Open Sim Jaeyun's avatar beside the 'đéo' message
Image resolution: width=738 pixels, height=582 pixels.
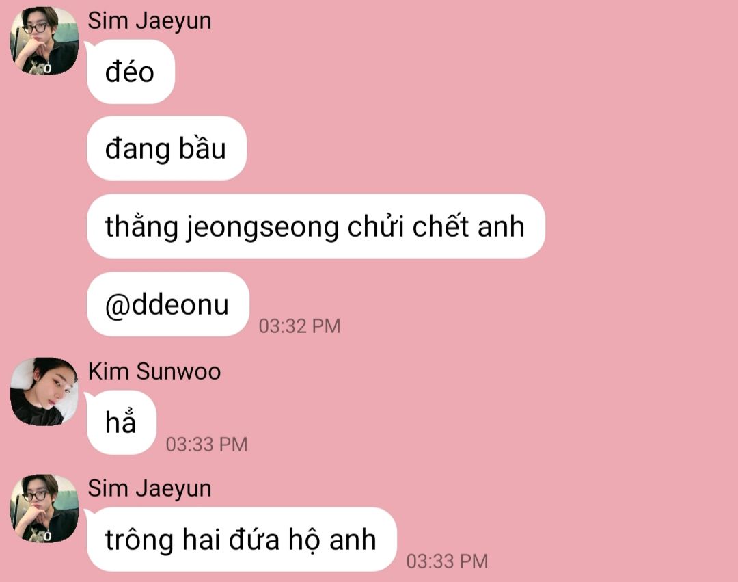[44, 41]
